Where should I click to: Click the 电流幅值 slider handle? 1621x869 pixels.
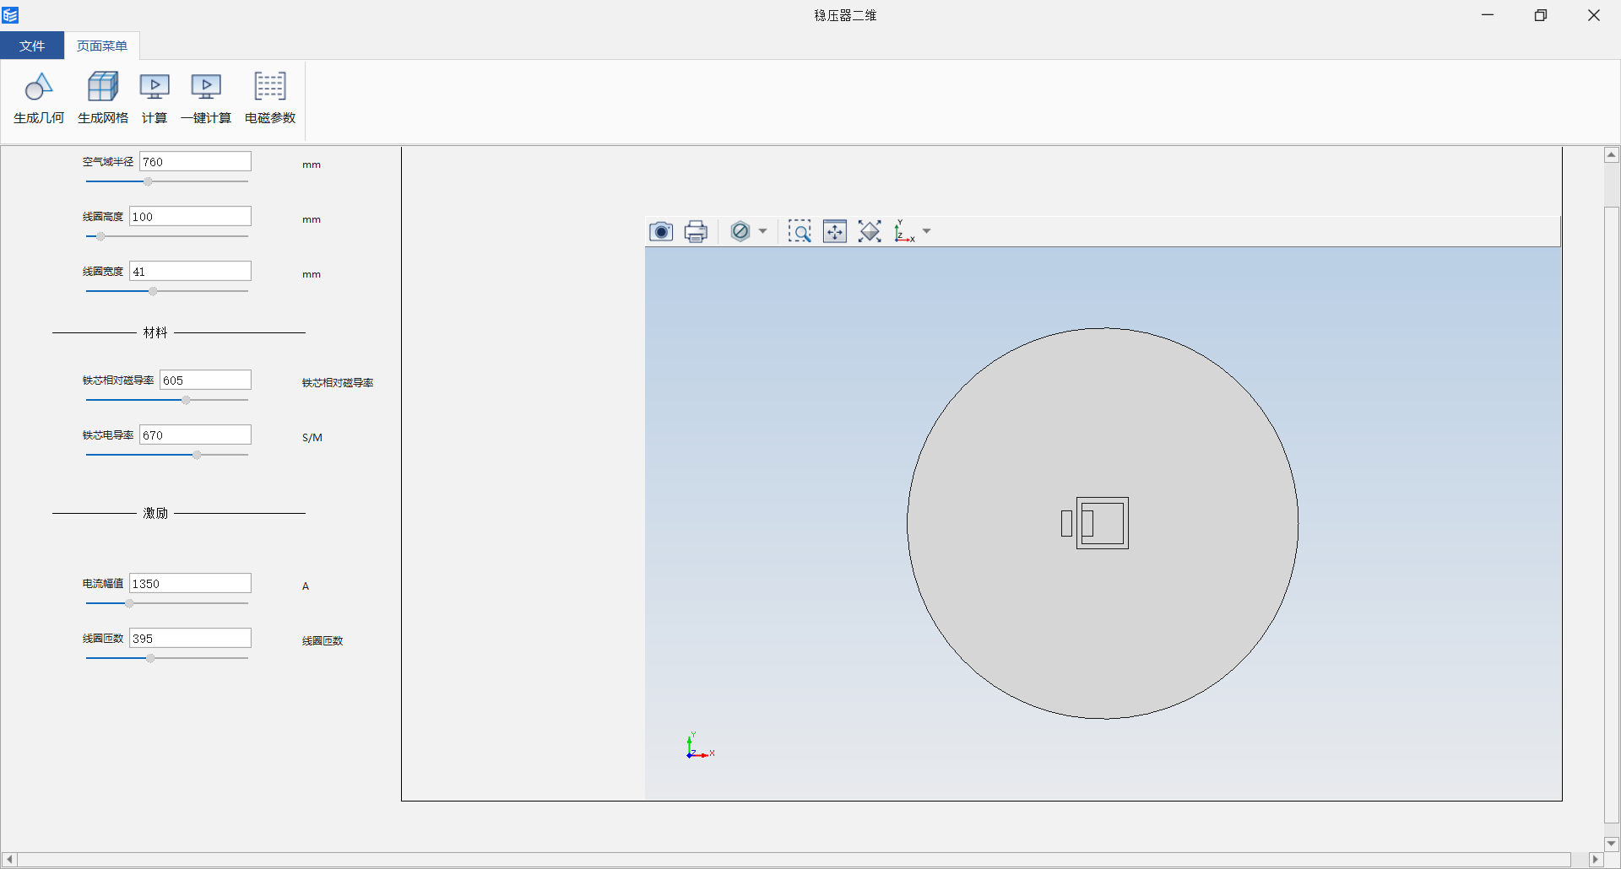[129, 603]
